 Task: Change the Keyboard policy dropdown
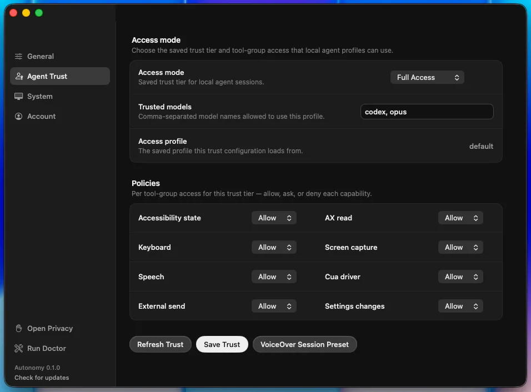click(274, 248)
